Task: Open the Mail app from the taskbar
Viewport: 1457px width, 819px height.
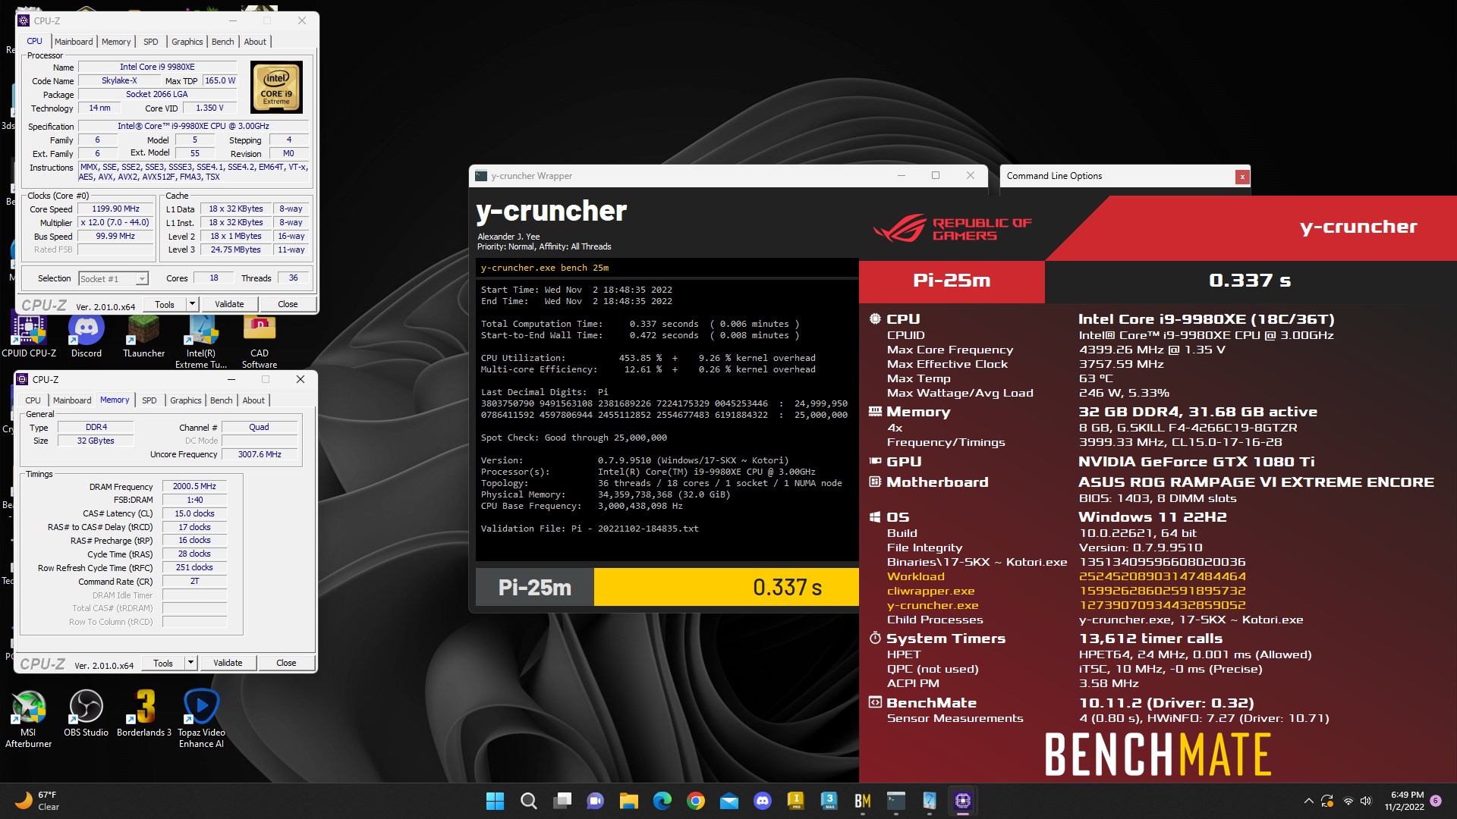Action: pyautogui.click(x=729, y=801)
